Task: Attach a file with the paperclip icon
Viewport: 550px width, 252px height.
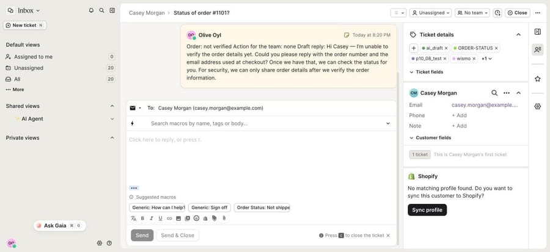Action: point(224,218)
